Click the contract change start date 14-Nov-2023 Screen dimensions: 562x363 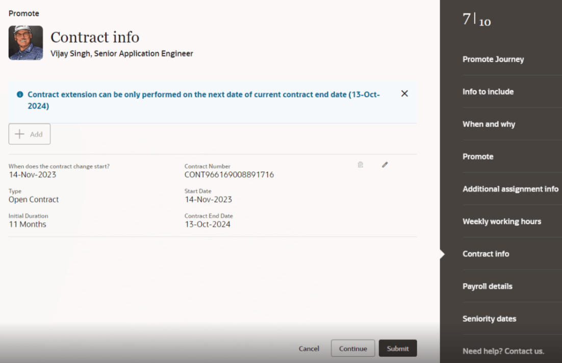pos(32,175)
